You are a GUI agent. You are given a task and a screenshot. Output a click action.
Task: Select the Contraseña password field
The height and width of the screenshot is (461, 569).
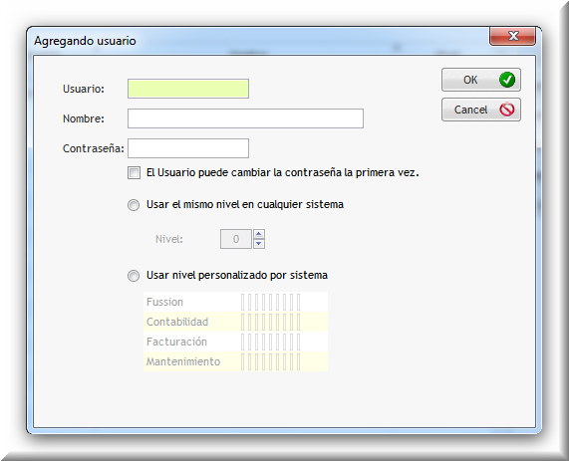coord(188,148)
